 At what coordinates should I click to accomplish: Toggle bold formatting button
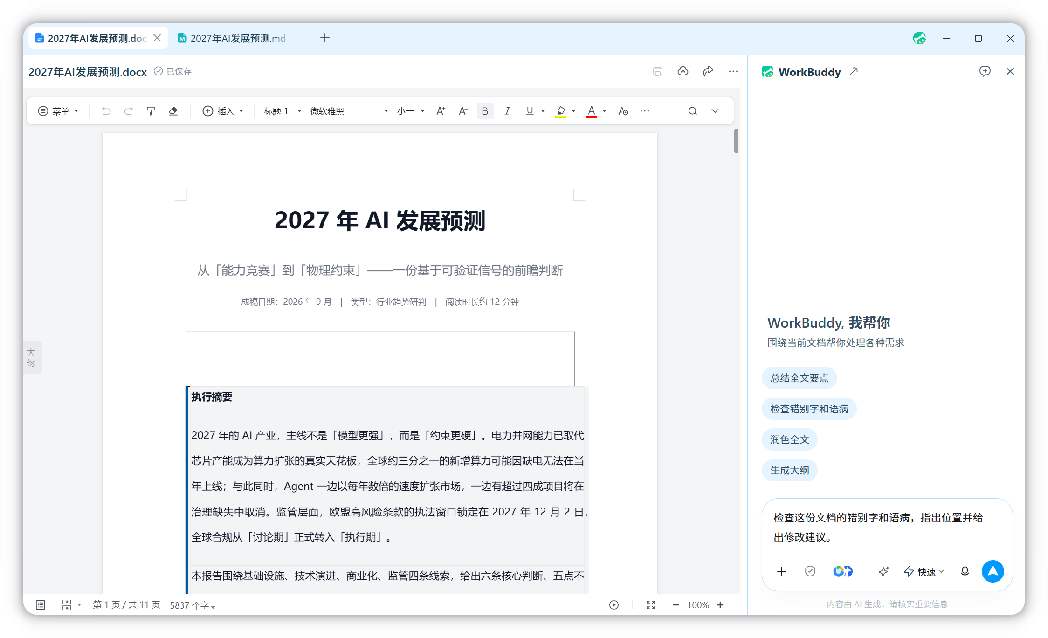pos(485,111)
